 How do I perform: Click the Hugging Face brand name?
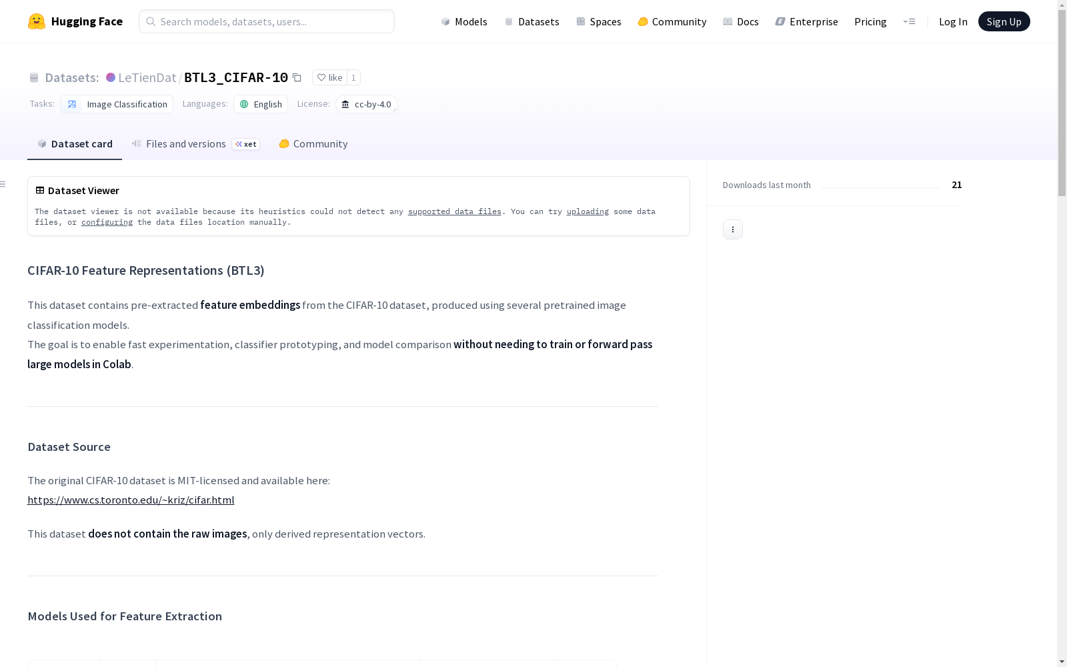(87, 21)
